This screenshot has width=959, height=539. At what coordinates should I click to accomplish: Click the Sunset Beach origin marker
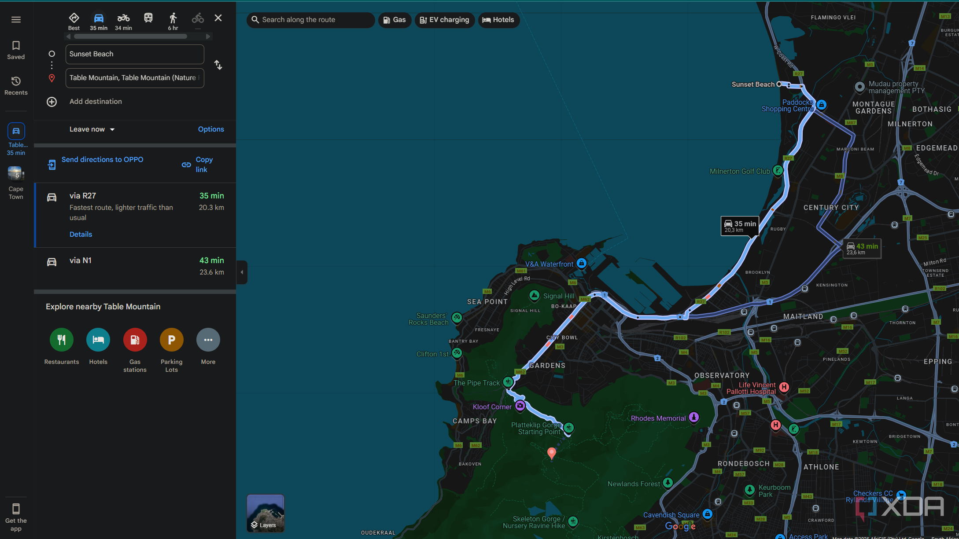779,84
